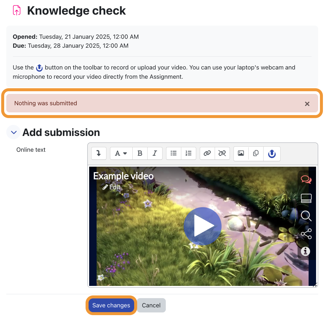The width and height of the screenshot is (325, 319).
Task: Play the Example video
Action: tap(202, 226)
